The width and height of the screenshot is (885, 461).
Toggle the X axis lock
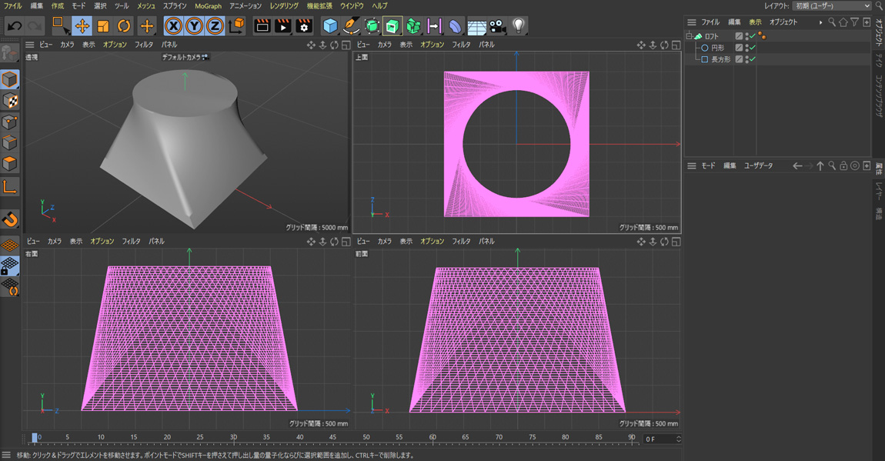(x=174, y=26)
